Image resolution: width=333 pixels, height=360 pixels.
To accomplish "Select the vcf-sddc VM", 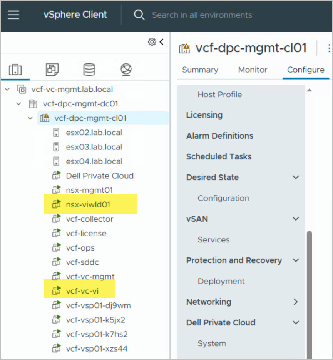I will (x=82, y=262).
